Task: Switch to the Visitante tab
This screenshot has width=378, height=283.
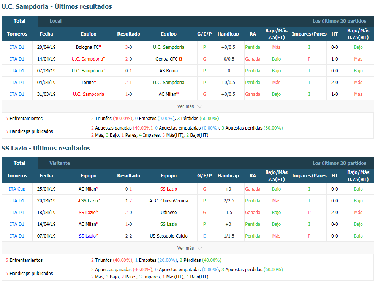Action: 60,163
